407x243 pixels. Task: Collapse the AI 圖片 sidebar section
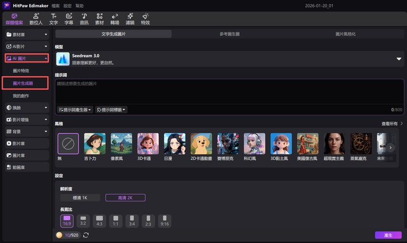click(27, 58)
